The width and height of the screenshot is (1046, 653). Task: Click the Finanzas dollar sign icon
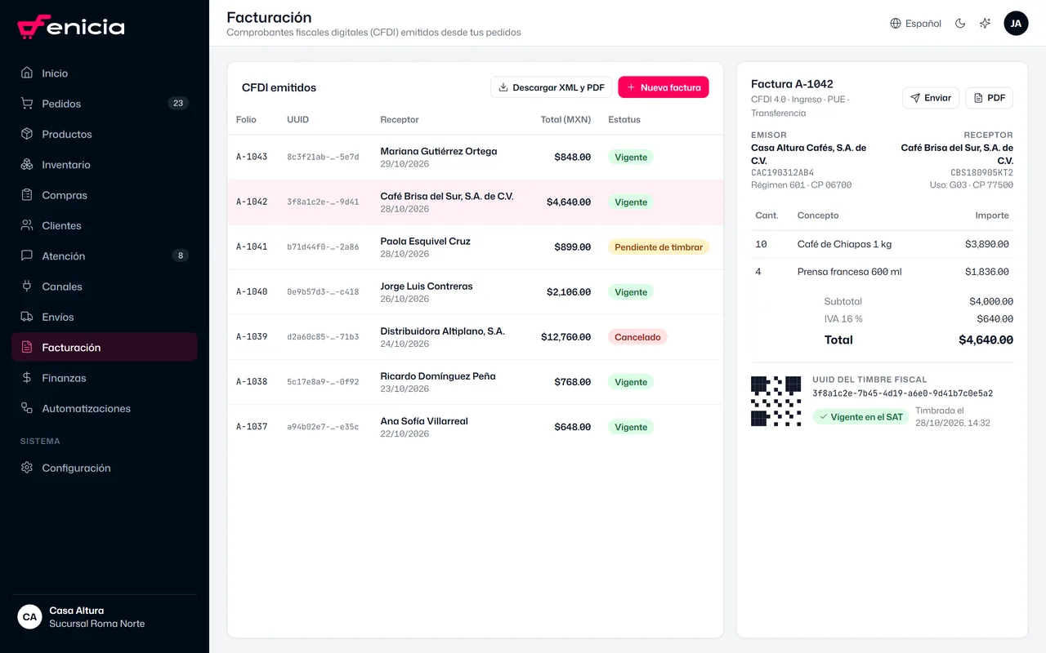pyautogui.click(x=27, y=378)
